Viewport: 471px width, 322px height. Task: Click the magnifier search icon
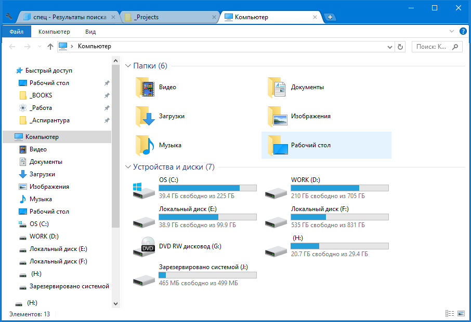(x=455, y=47)
